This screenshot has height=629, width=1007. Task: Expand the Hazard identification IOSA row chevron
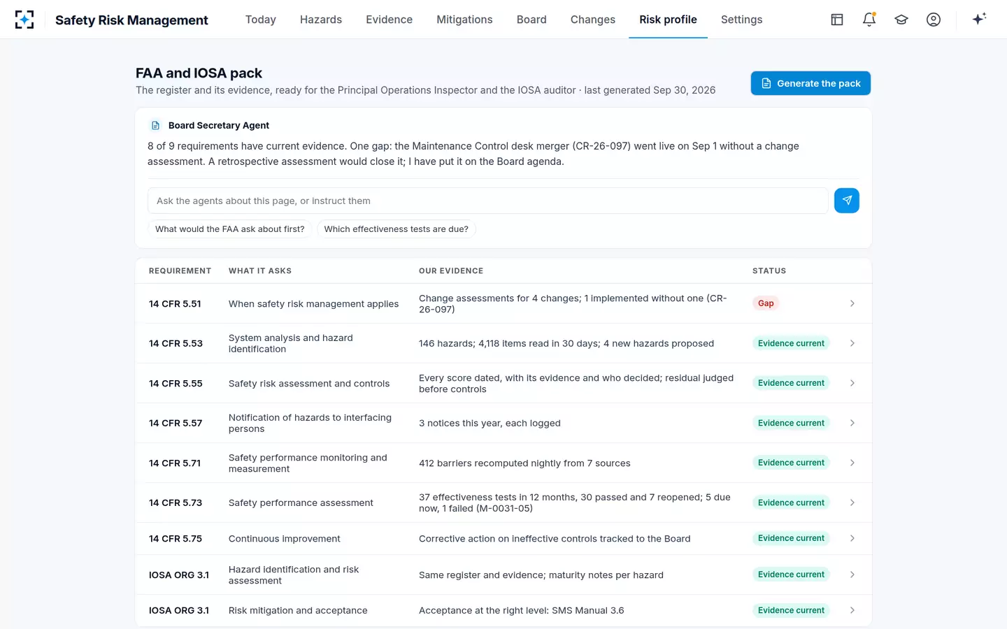852,574
